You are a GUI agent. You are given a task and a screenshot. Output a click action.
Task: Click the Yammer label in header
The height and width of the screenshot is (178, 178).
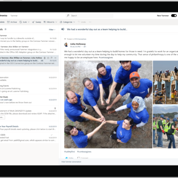coord(14,16)
